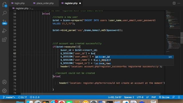183x103 pixels.
Task: Open Source Control view with 10K+ badge
Action: [5, 22]
